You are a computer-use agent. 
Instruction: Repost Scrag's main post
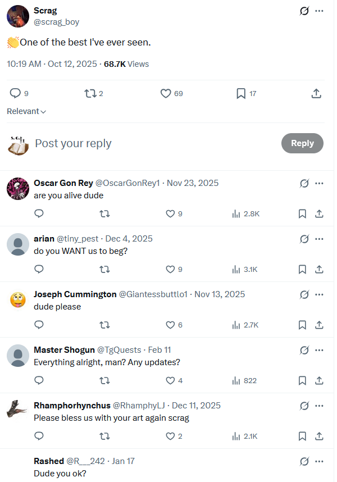(x=90, y=93)
